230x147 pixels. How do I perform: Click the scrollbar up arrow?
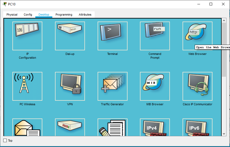tap(224, 20)
